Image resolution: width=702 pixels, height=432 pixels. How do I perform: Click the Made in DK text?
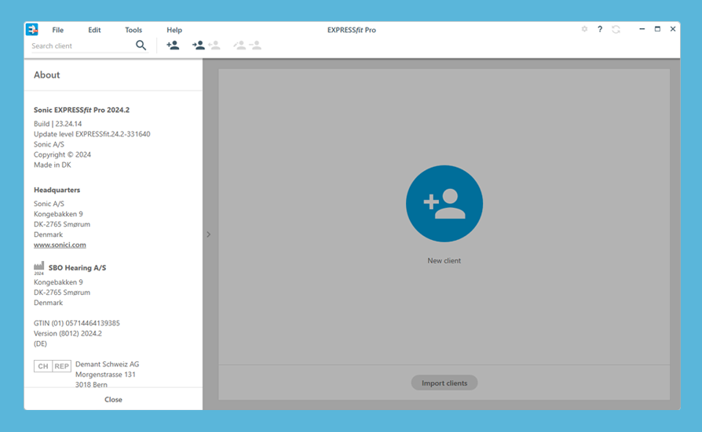click(53, 165)
